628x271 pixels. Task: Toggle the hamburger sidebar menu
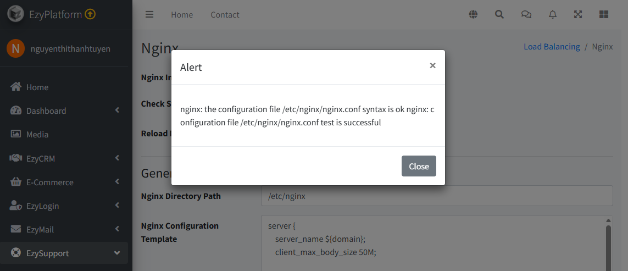tap(149, 14)
